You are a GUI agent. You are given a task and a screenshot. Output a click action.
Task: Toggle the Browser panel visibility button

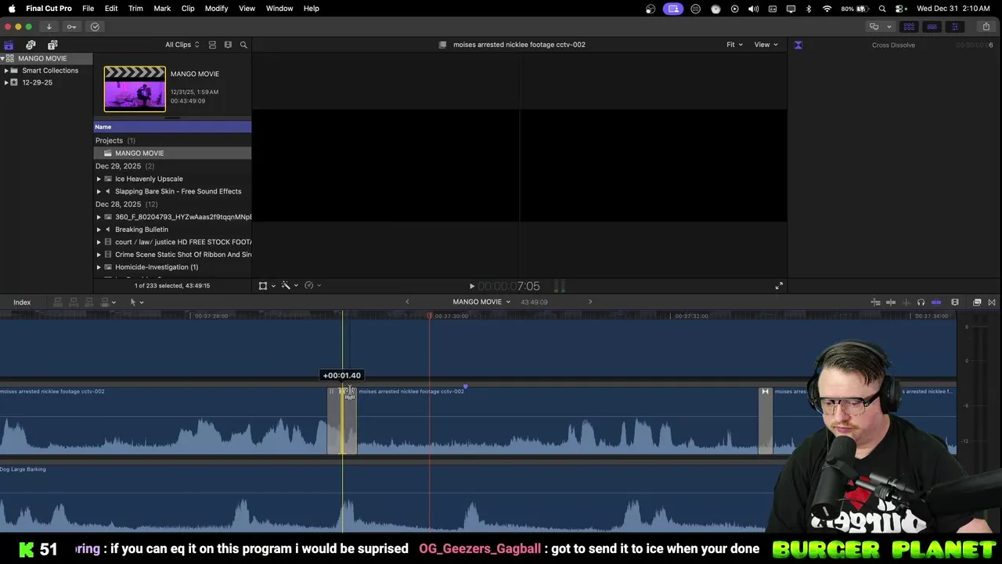tap(909, 27)
